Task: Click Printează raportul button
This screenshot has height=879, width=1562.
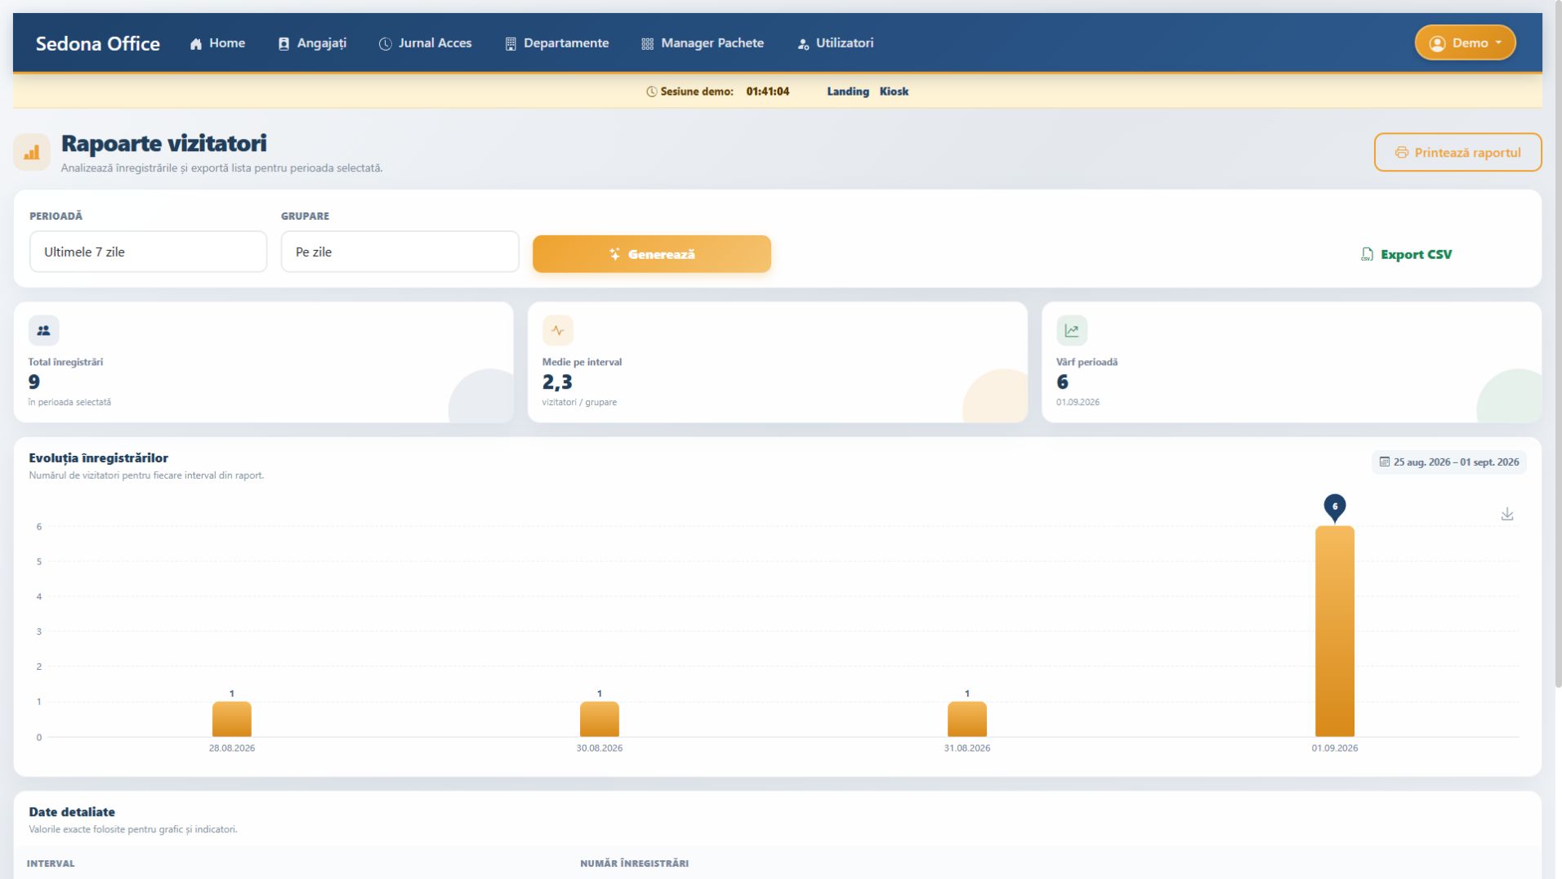Action: coord(1458,153)
